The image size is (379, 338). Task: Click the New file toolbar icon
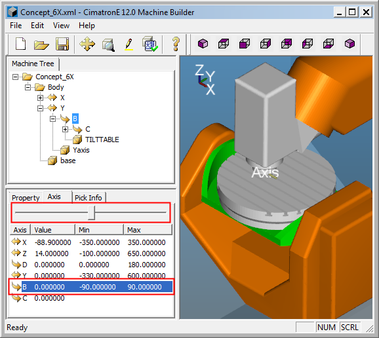pos(20,44)
